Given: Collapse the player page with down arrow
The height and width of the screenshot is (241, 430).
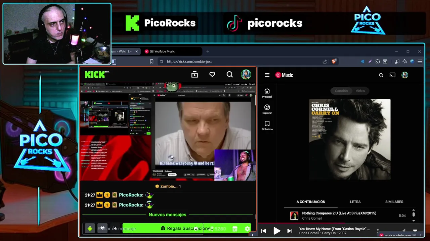Looking at the screenshot, I should tap(415, 231).
